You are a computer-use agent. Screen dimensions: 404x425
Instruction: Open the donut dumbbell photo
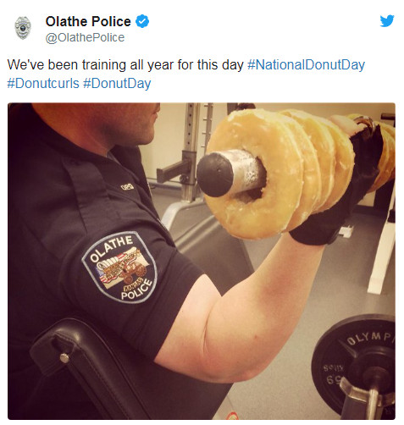(202, 261)
